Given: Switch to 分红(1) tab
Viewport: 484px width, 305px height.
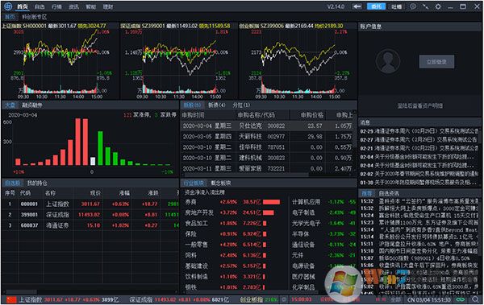Looking at the screenshot, I should pyautogui.click(x=241, y=105).
